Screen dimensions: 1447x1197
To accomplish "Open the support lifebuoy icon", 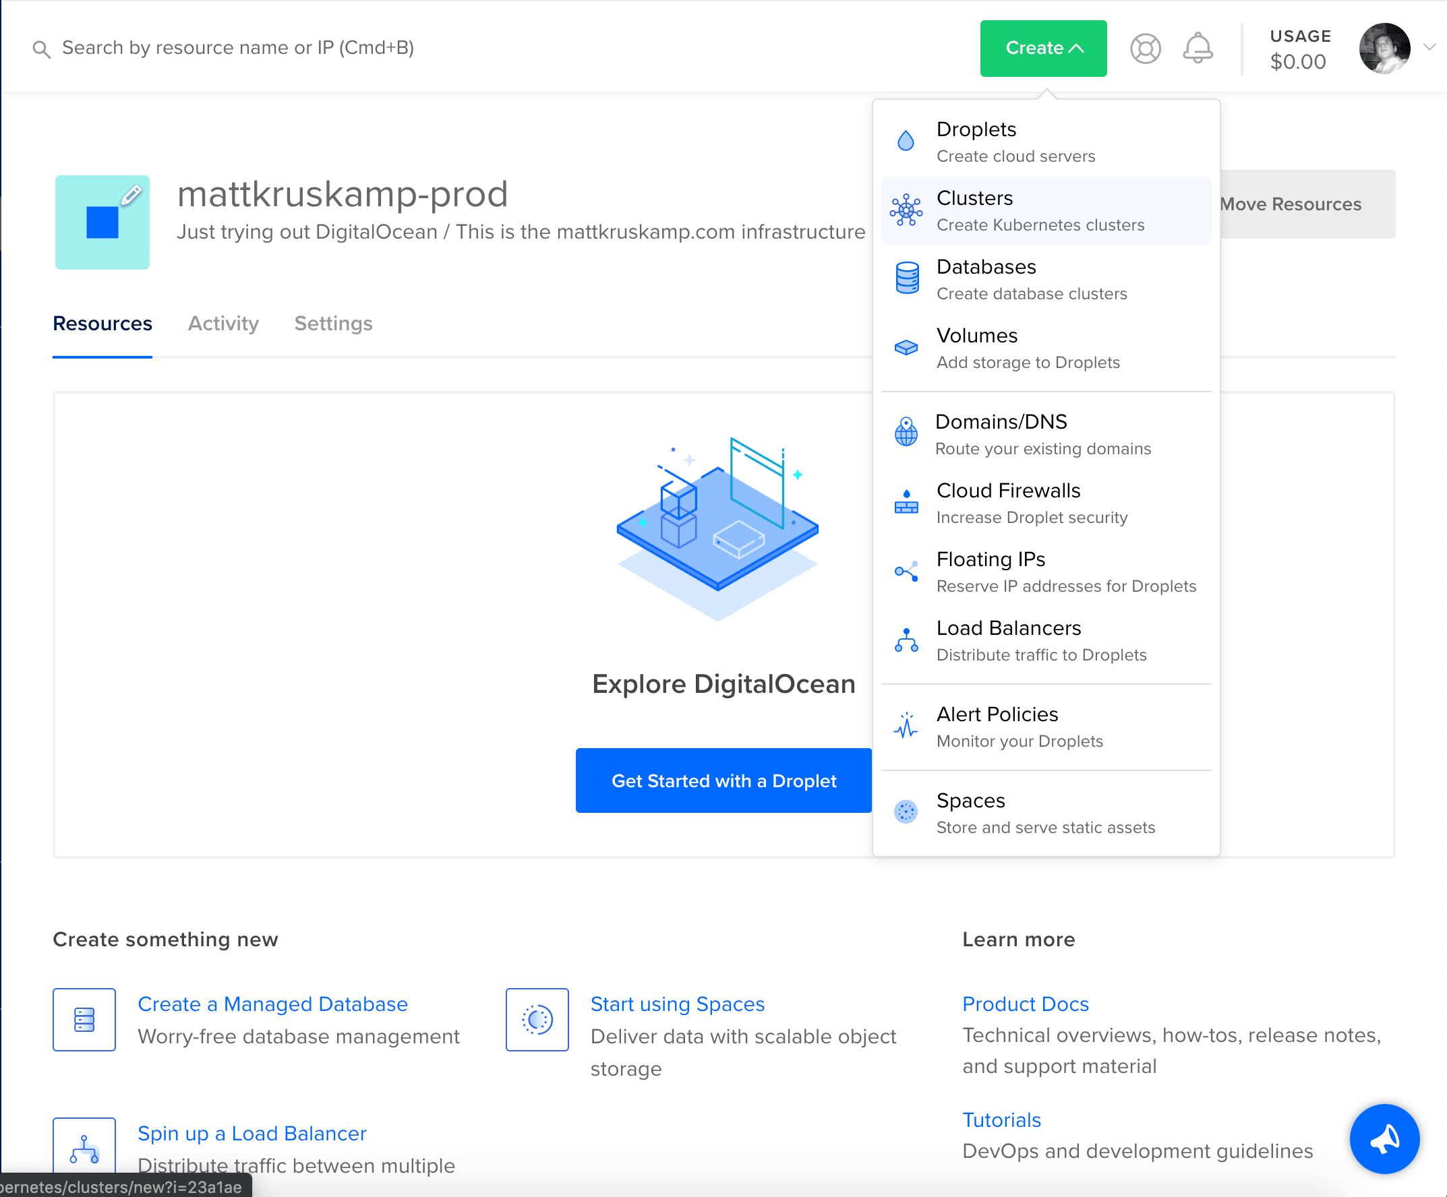I will 1145,49.
